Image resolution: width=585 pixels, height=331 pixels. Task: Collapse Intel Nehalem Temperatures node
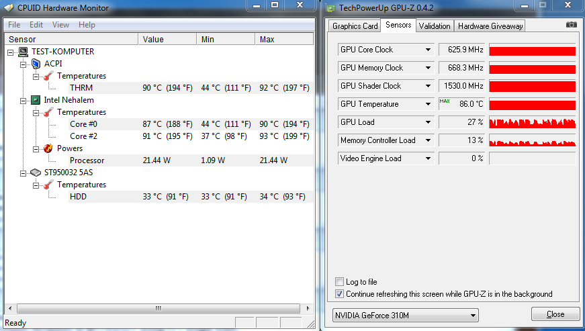pyautogui.click(x=36, y=113)
